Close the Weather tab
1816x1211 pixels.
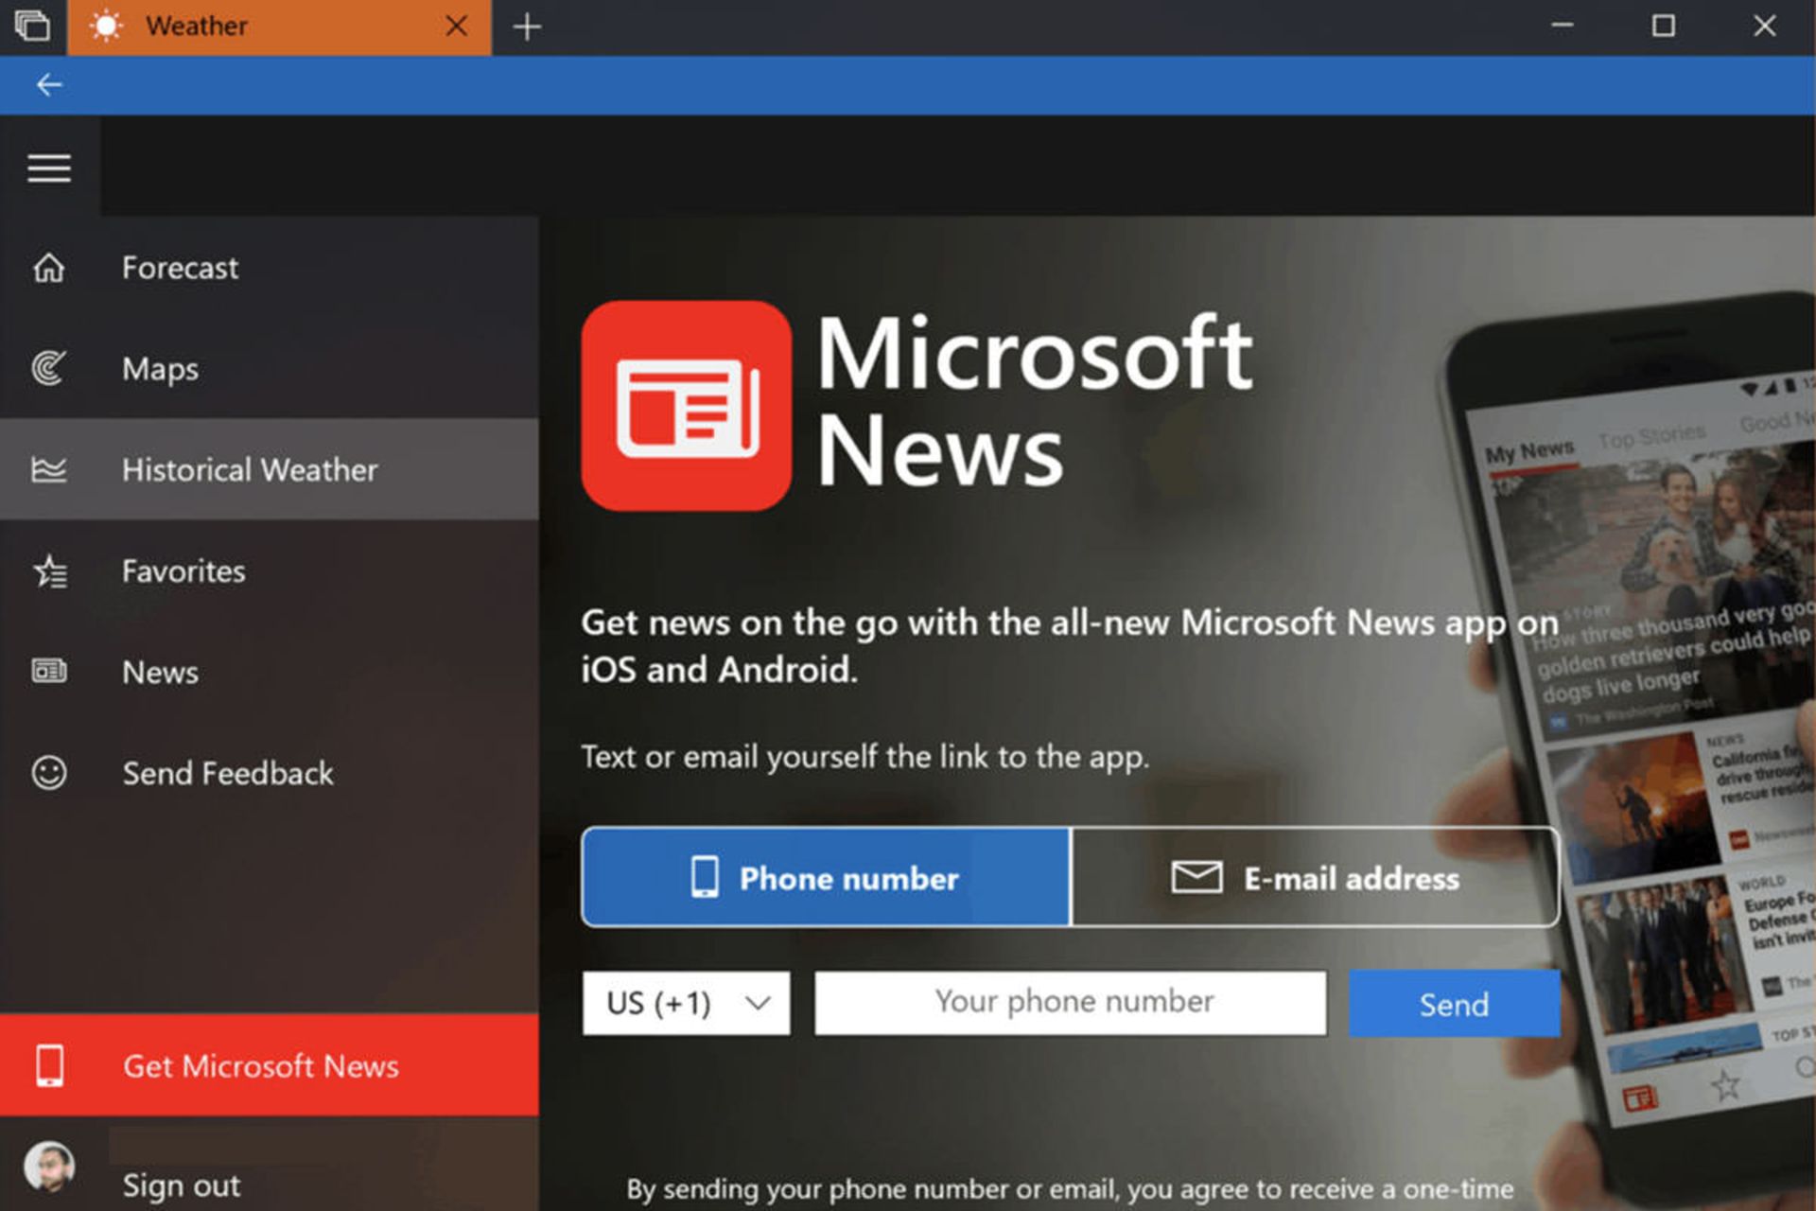pos(457,26)
